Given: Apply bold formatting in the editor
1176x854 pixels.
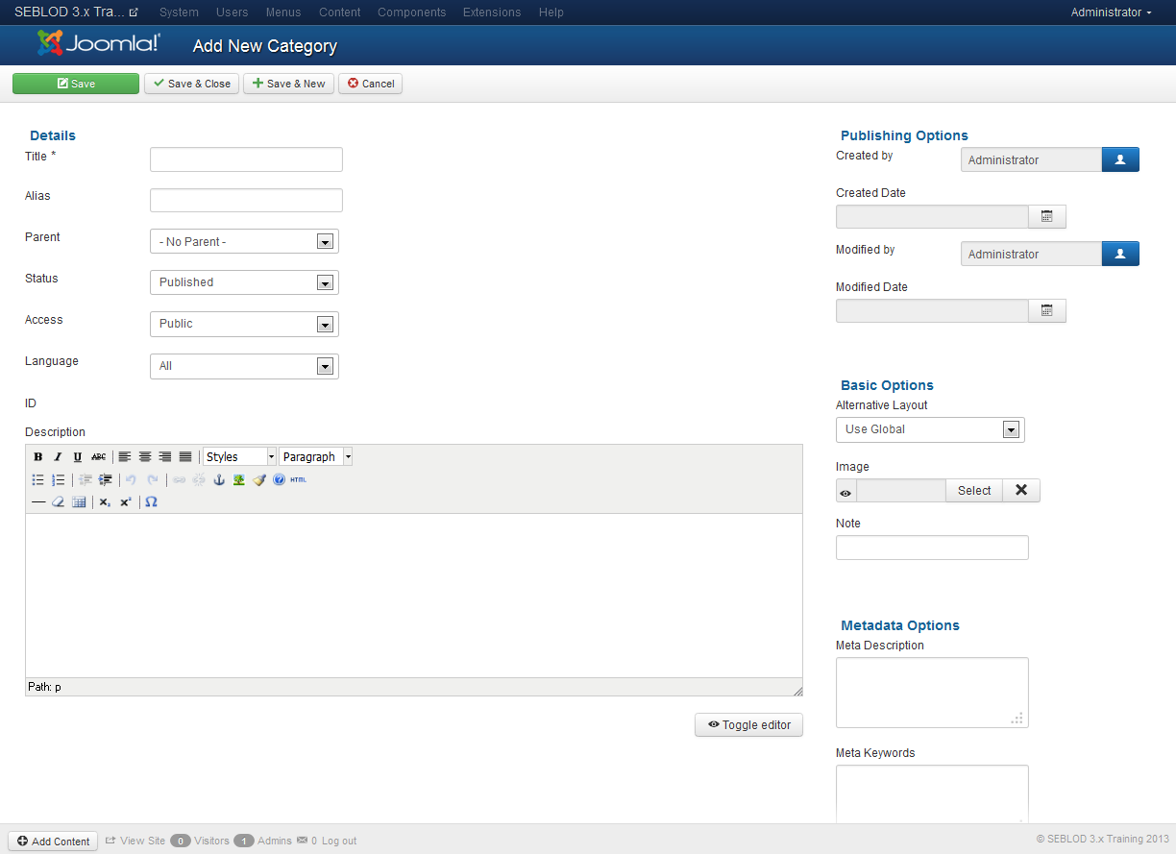Looking at the screenshot, I should click(x=38, y=456).
